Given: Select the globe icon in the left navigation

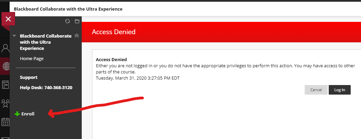Looking at the screenshot, I should point(5,66).
